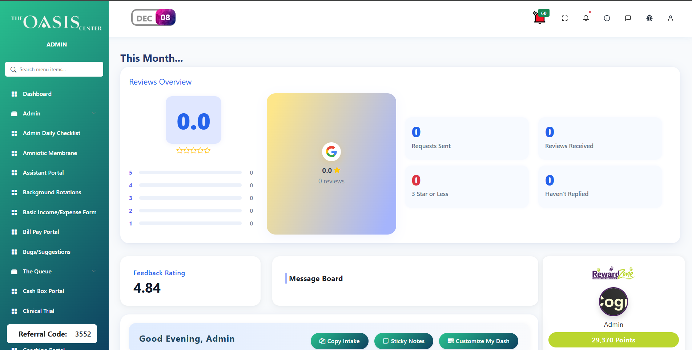Open the chat message icon
Image resolution: width=692 pixels, height=350 pixels.
coord(628,18)
